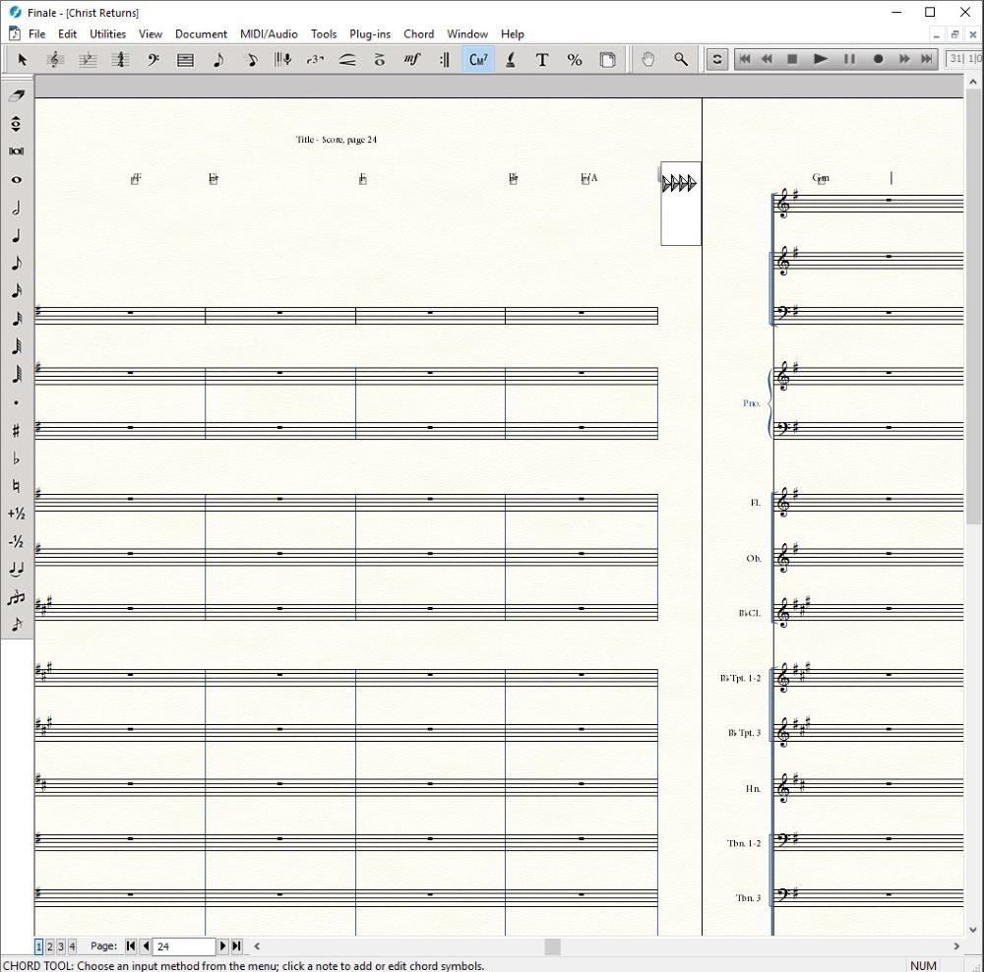Open the Plug-ins menu
984x972 pixels.
[370, 33]
